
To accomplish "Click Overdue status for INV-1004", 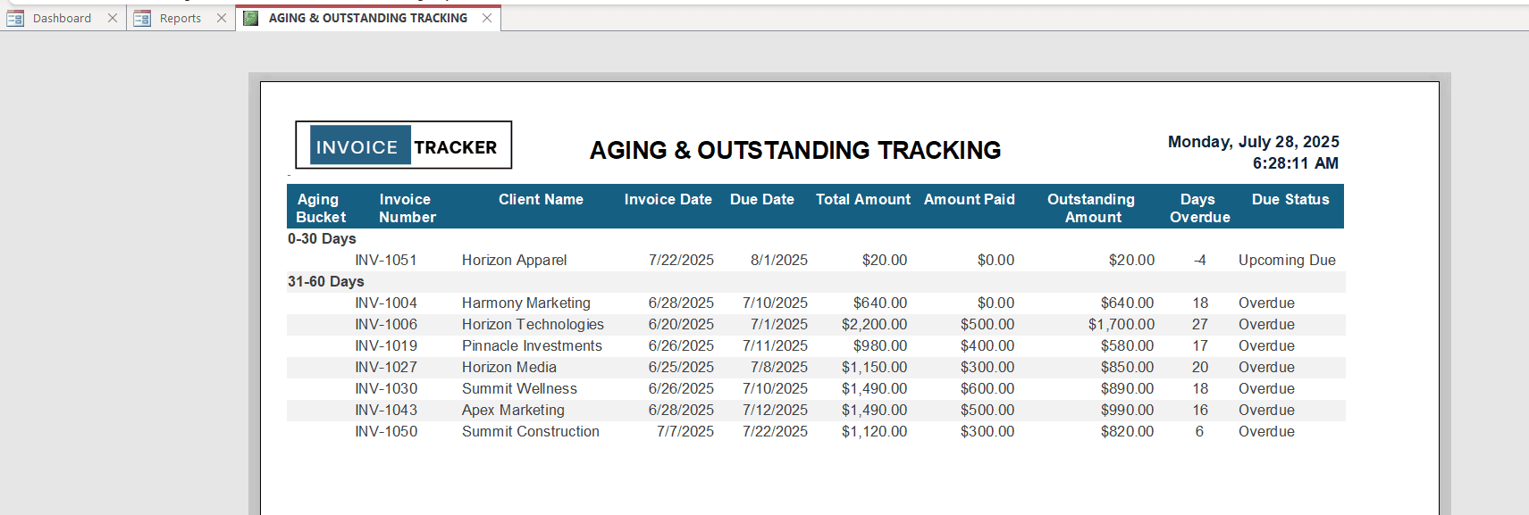I will pyautogui.click(x=1266, y=303).
